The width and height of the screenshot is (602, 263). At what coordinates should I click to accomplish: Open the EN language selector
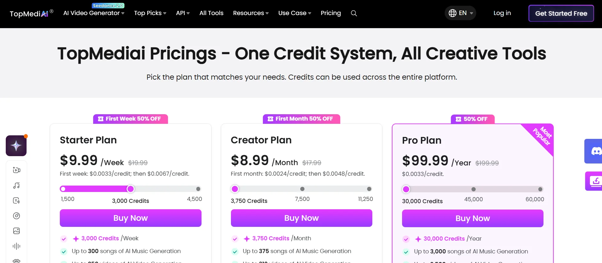[x=460, y=13]
